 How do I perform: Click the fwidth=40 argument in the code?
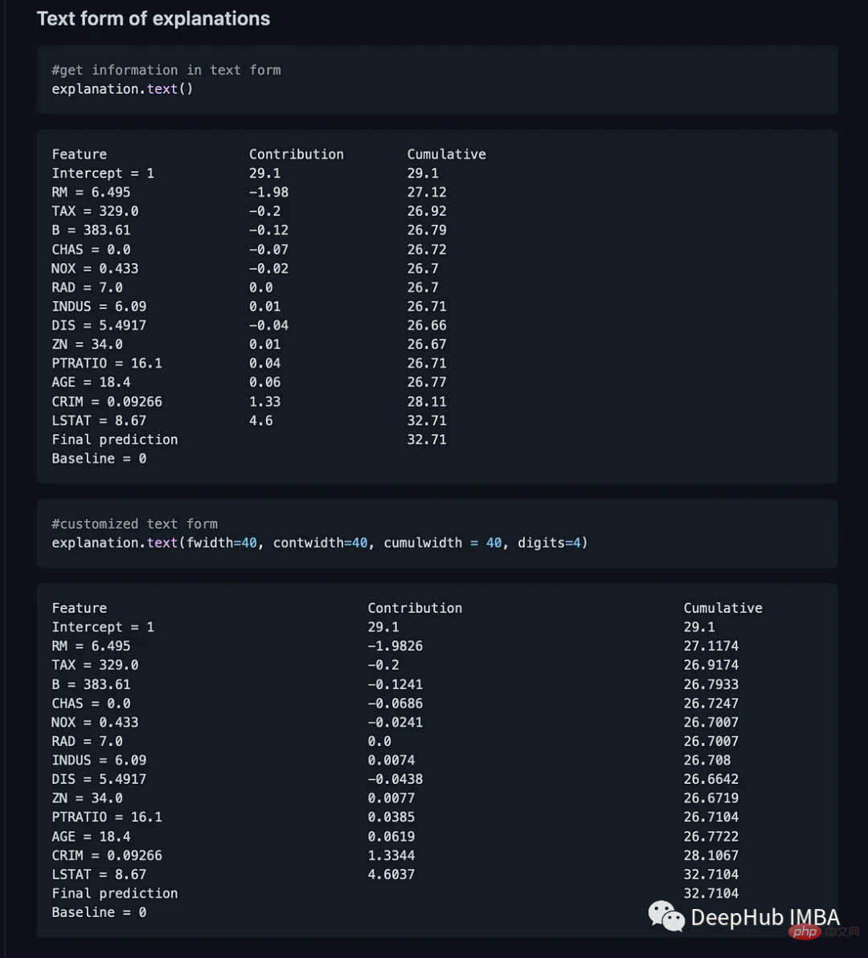[221, 543]
